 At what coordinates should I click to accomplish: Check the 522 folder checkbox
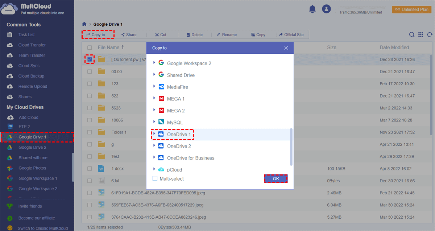[x=90, y=96]
